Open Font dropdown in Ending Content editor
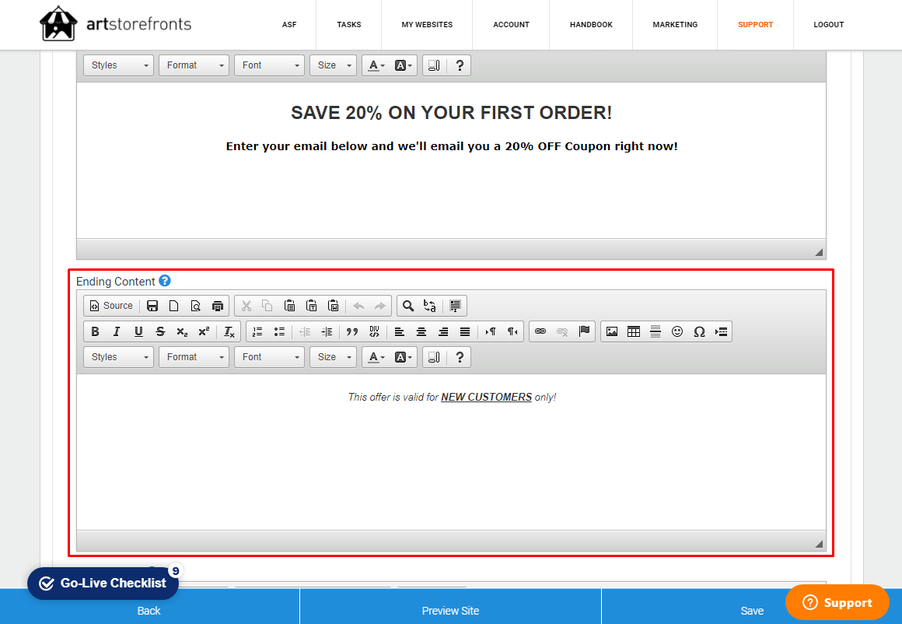 269,357
